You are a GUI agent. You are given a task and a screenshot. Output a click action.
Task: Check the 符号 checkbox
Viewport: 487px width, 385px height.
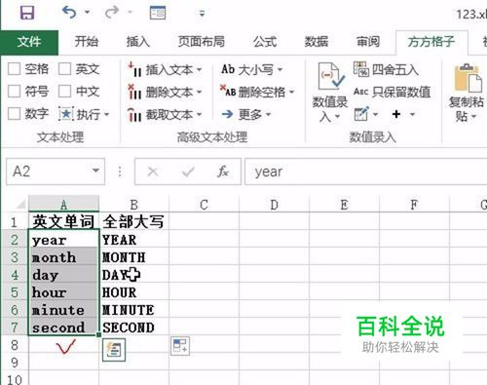click(x=14, y=92)
